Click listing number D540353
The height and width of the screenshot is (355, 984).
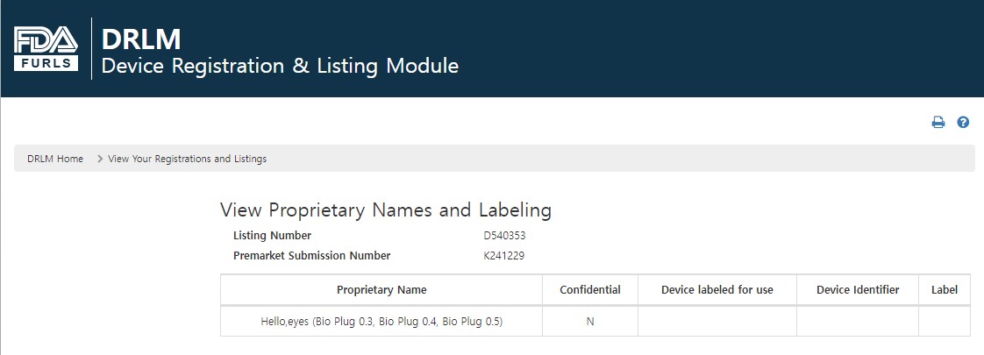tap(504, 236)
